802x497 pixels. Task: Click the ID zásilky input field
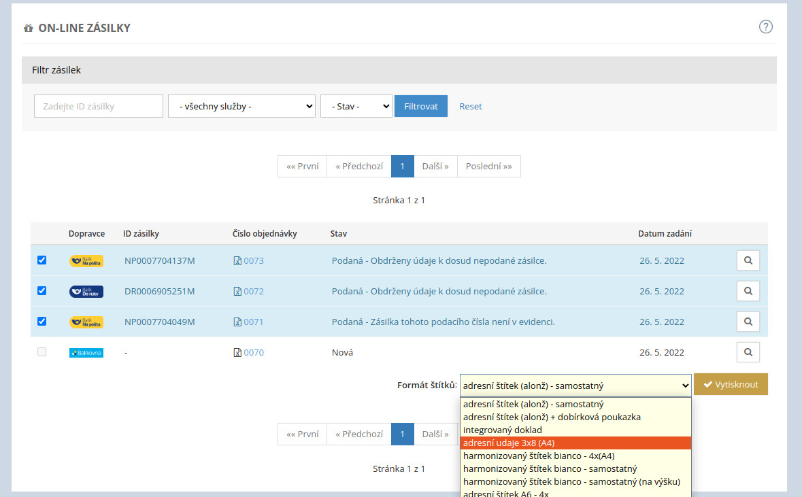pos(99,106)
